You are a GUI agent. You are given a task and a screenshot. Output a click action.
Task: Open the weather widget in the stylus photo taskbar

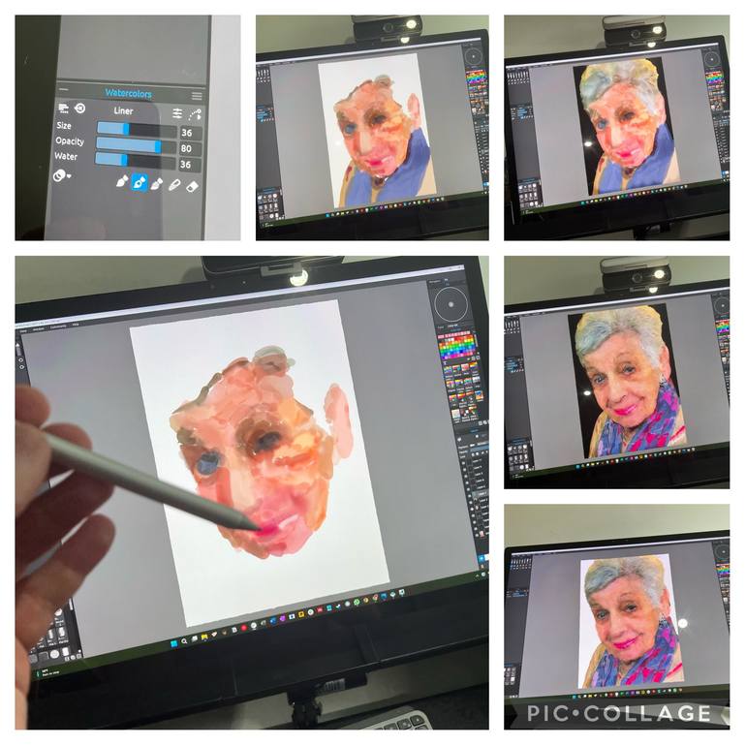[47, 671]
